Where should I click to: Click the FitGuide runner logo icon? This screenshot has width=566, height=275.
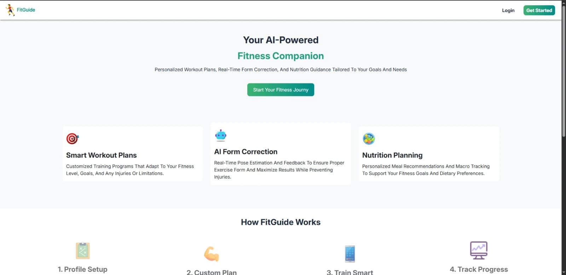tap(10, 10)
